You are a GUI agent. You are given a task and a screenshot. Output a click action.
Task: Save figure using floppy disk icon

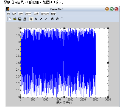[x=20, y=19]
